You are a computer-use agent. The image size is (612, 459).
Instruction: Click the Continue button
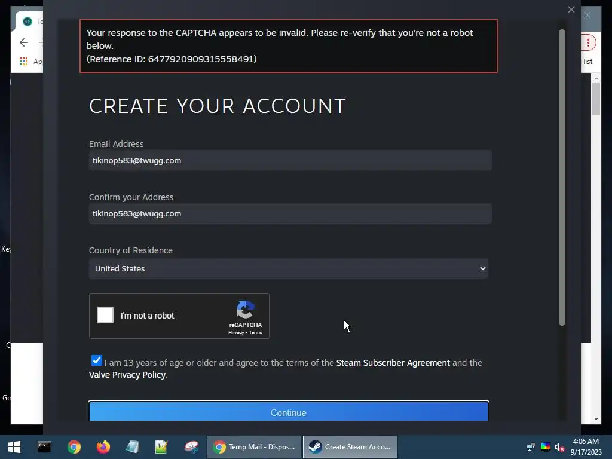coord(289,412)
